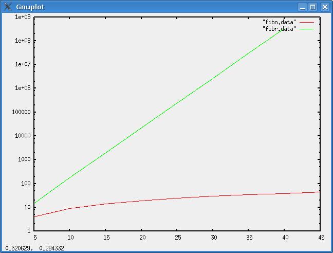Click the red line sample in legend
Screen dimensions: 333x253
coord(307,22)
